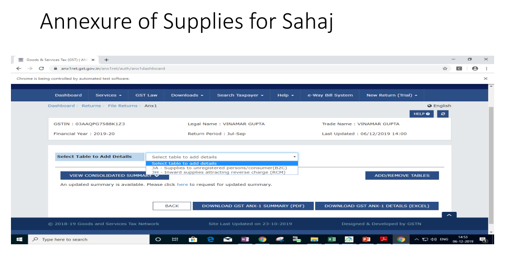Expand View Consolidated Summary section
This screenshot has height=268, width=517.
click(115, 175)
